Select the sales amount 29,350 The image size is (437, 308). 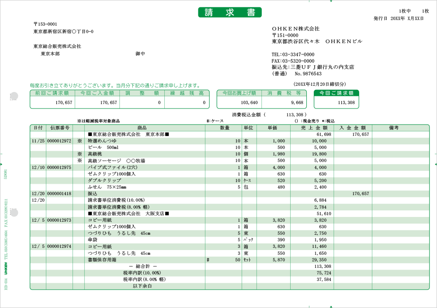[319, 260]
